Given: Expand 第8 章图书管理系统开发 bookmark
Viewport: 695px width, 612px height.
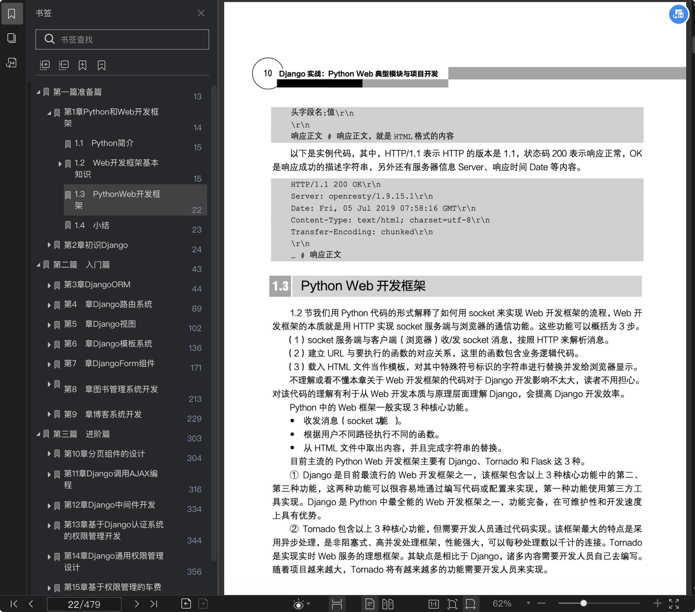Looking at the screenshot, I should (x=49, y=384).
